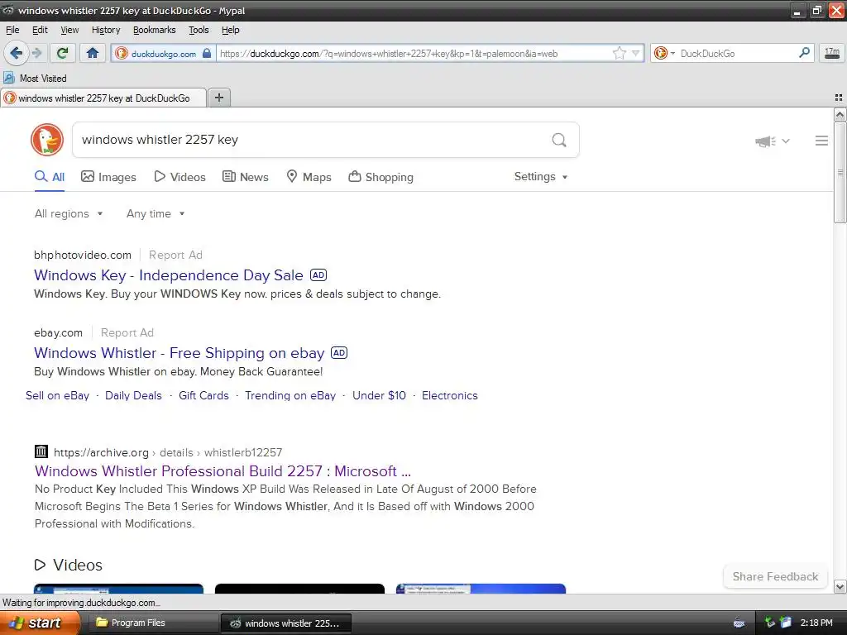
Task: Click the first video thumbnail
Action: [118, 589]
